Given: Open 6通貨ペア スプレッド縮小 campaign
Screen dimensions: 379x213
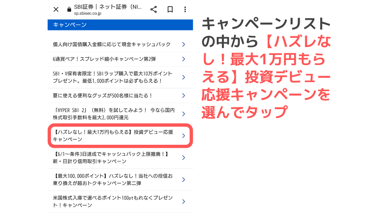Looking at the screenshot, I should click(120, 59).
